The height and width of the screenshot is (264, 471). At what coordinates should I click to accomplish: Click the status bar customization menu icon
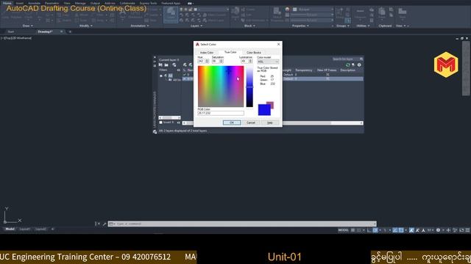468,230
